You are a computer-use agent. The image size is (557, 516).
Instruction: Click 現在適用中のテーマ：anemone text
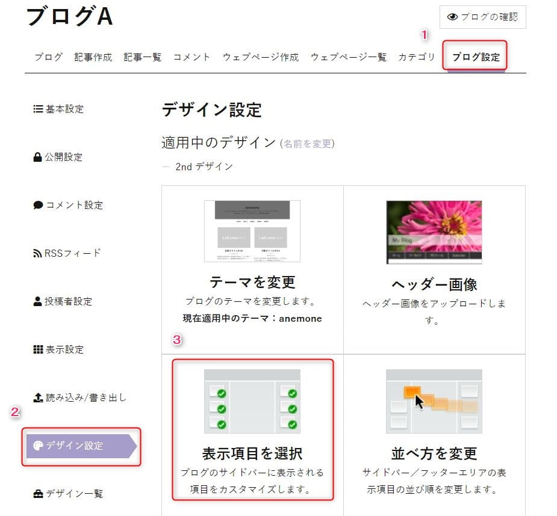click(252, 318)
